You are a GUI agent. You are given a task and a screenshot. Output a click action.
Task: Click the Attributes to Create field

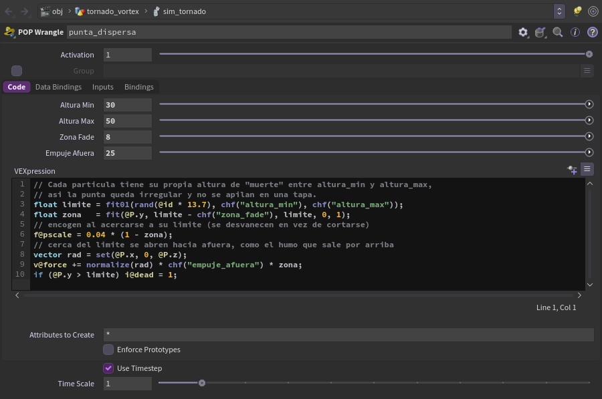click(348, 335)
